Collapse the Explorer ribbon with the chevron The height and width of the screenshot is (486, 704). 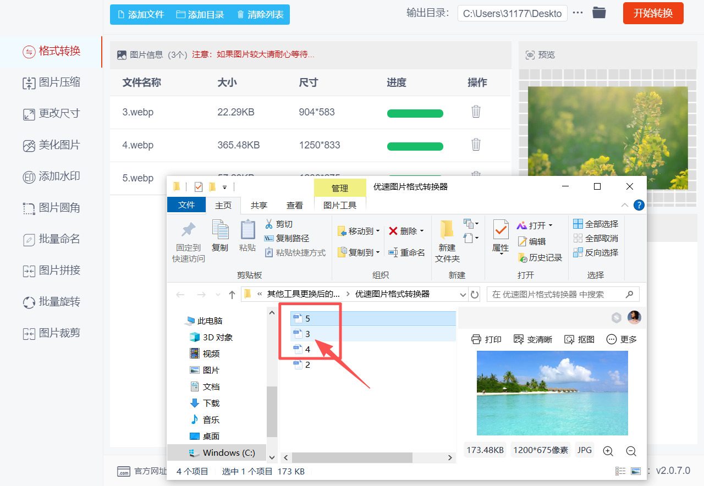625,205
